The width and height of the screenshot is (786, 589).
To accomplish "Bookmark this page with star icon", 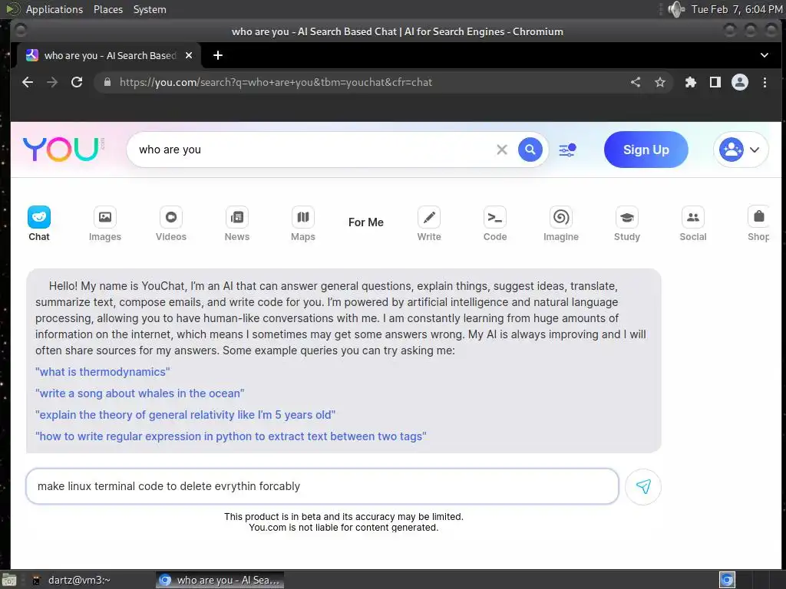I will (660, 82).
